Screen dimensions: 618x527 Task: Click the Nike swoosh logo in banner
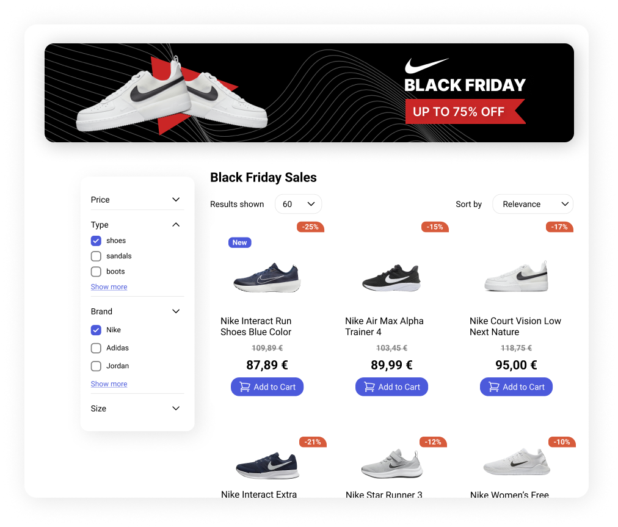point(426,65)
